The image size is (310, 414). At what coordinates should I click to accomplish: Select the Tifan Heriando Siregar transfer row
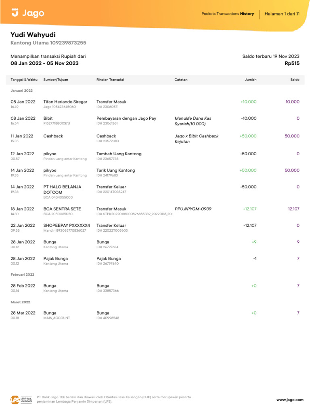65,102
